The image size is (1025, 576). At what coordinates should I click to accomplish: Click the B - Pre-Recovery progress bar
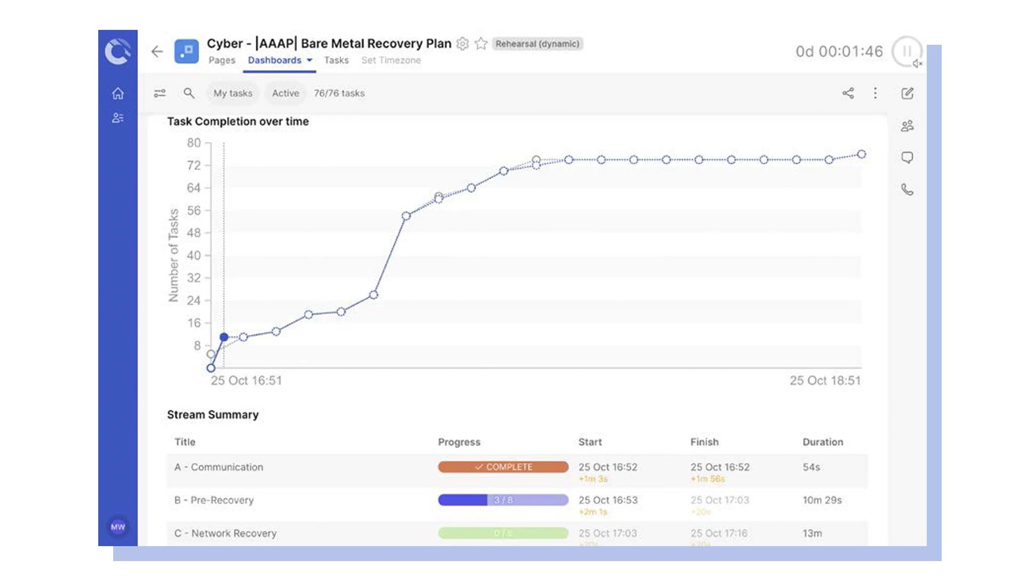pyautogui.click(x=503, y=500)
